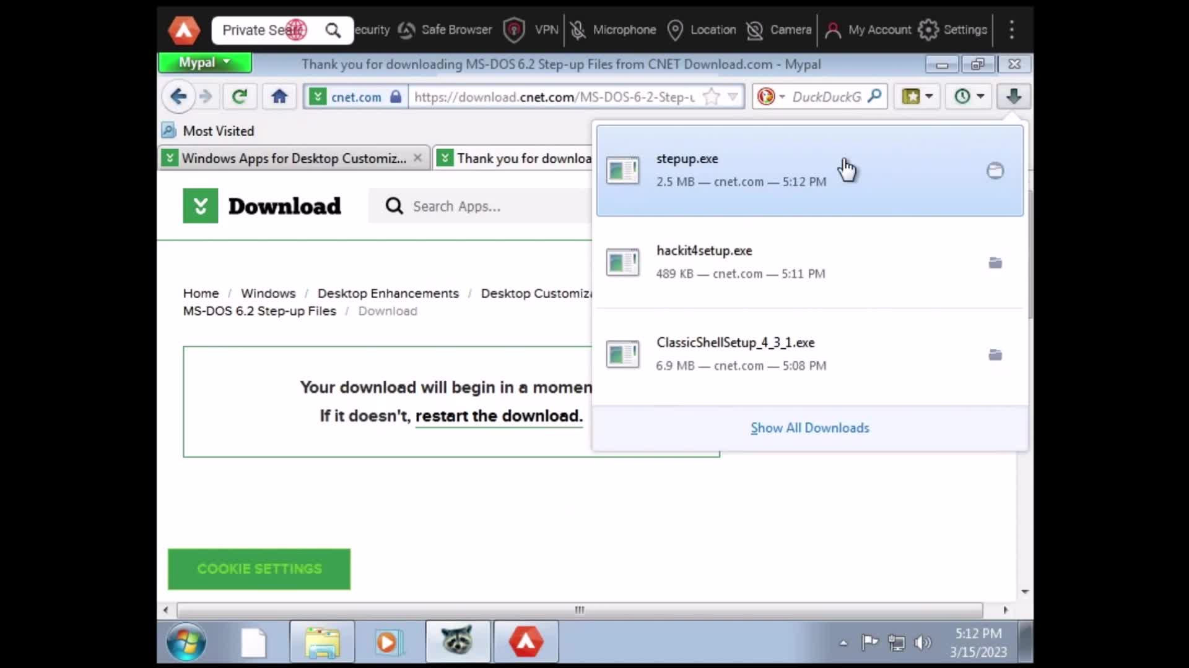Click the Download site title

point(284,206)
